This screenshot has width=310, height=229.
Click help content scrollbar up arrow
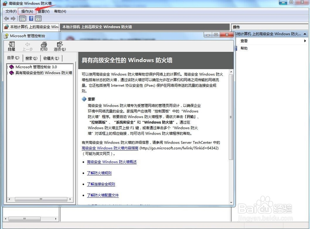[x=231, y=72]
